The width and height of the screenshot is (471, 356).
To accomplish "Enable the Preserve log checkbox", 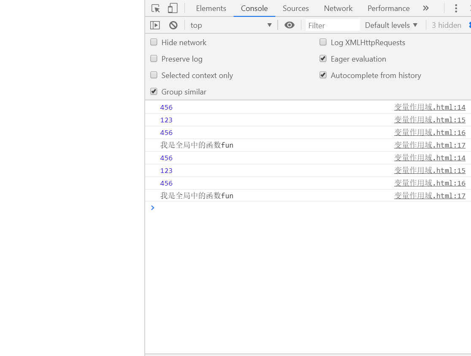I will [x=154, y=59].
